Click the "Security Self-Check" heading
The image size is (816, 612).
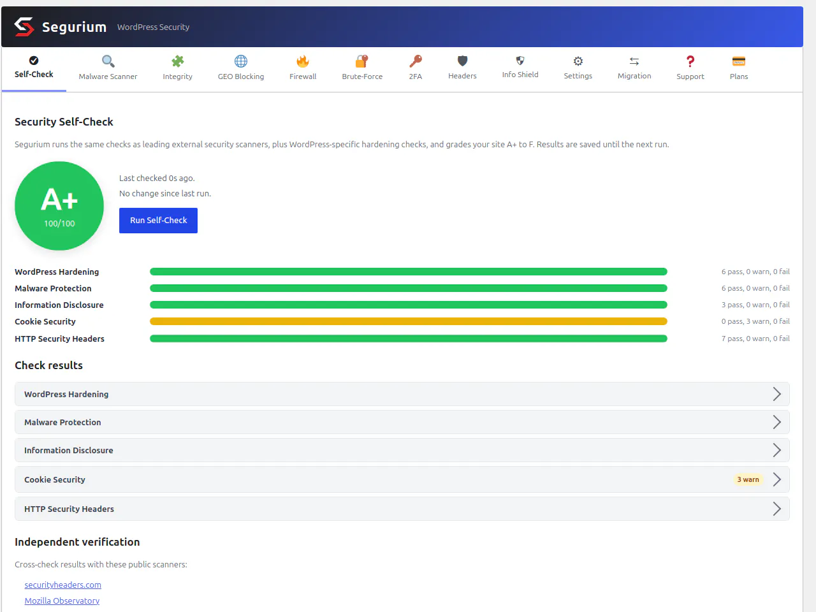(x=64, y=122)
